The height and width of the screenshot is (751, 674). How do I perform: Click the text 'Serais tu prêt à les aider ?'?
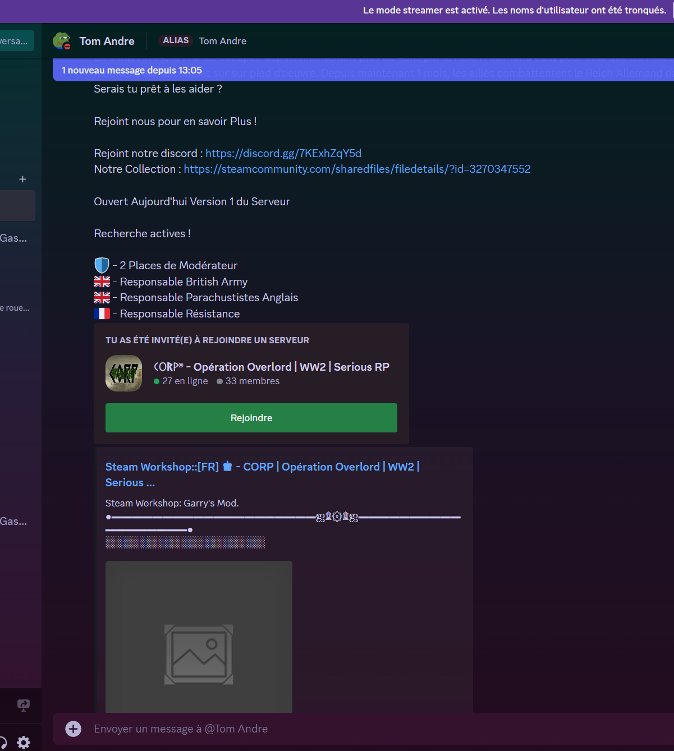click(x=158, y=89)
